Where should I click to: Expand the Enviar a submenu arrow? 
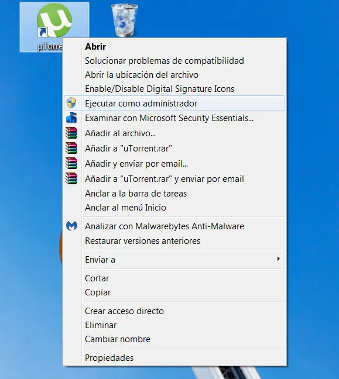[x=279, y=259]
